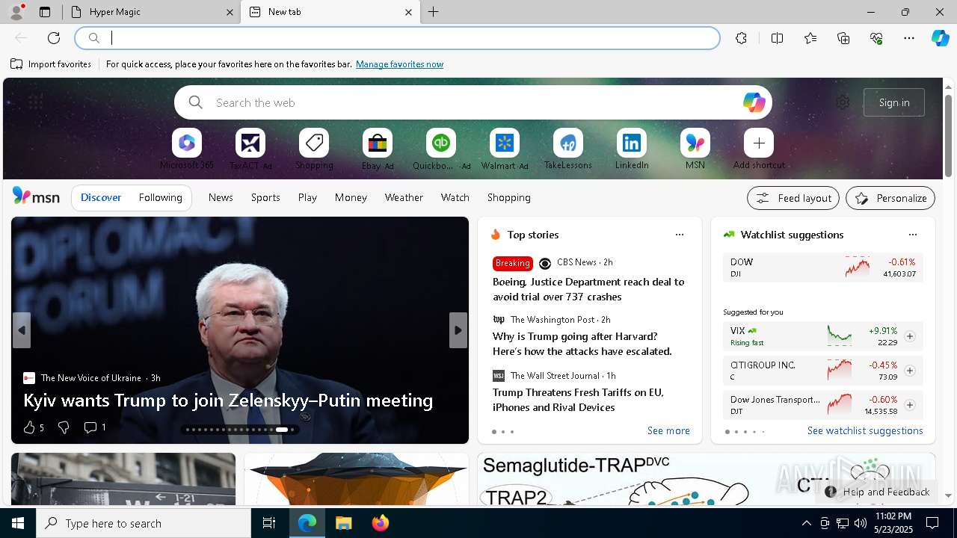Image resolution: width=957 pixels, height=538 pixels.
Task: Add Citigroup Inc. to watchlist
Action: pyautogui.click(x=909, y=371)
